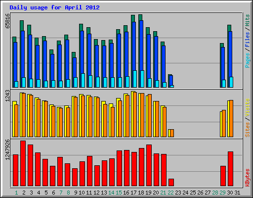
Task: Click day 29 on the date axis
Action: pos(222,193)
